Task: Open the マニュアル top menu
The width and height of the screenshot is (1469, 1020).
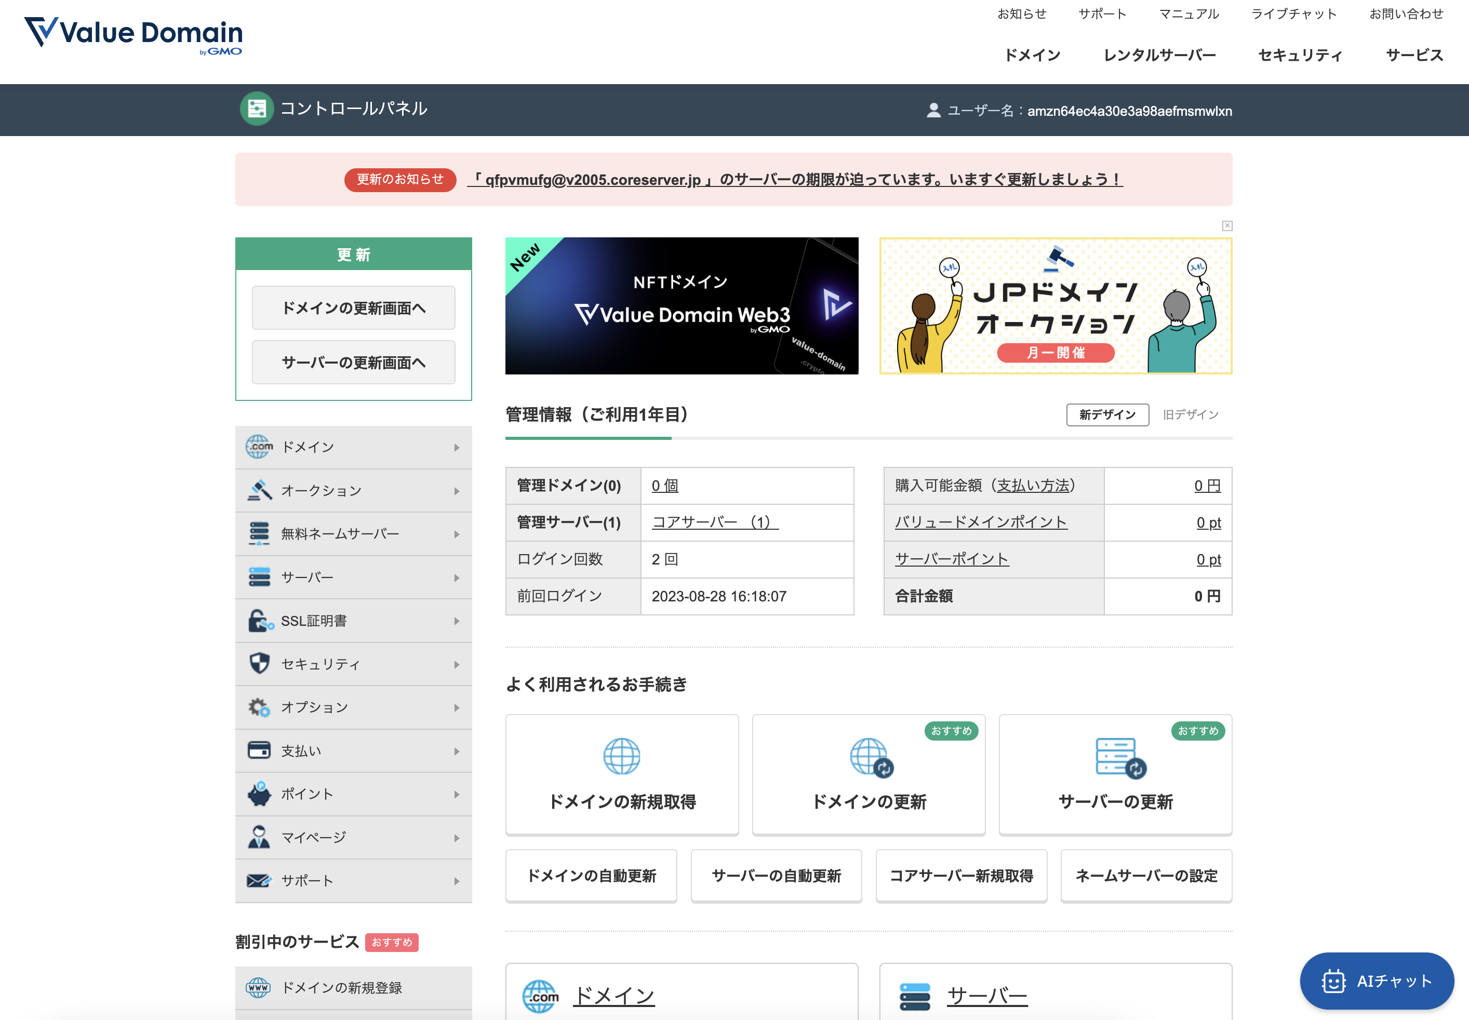Action: pyautogui.click(x=1188, y=14)
